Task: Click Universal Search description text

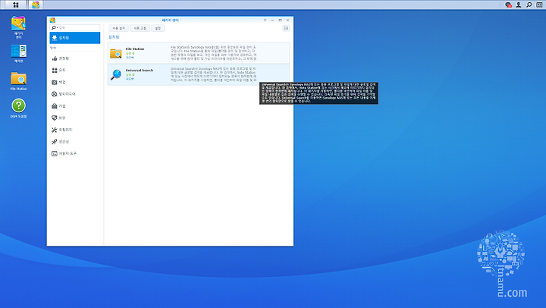Action: coord(213,74)
